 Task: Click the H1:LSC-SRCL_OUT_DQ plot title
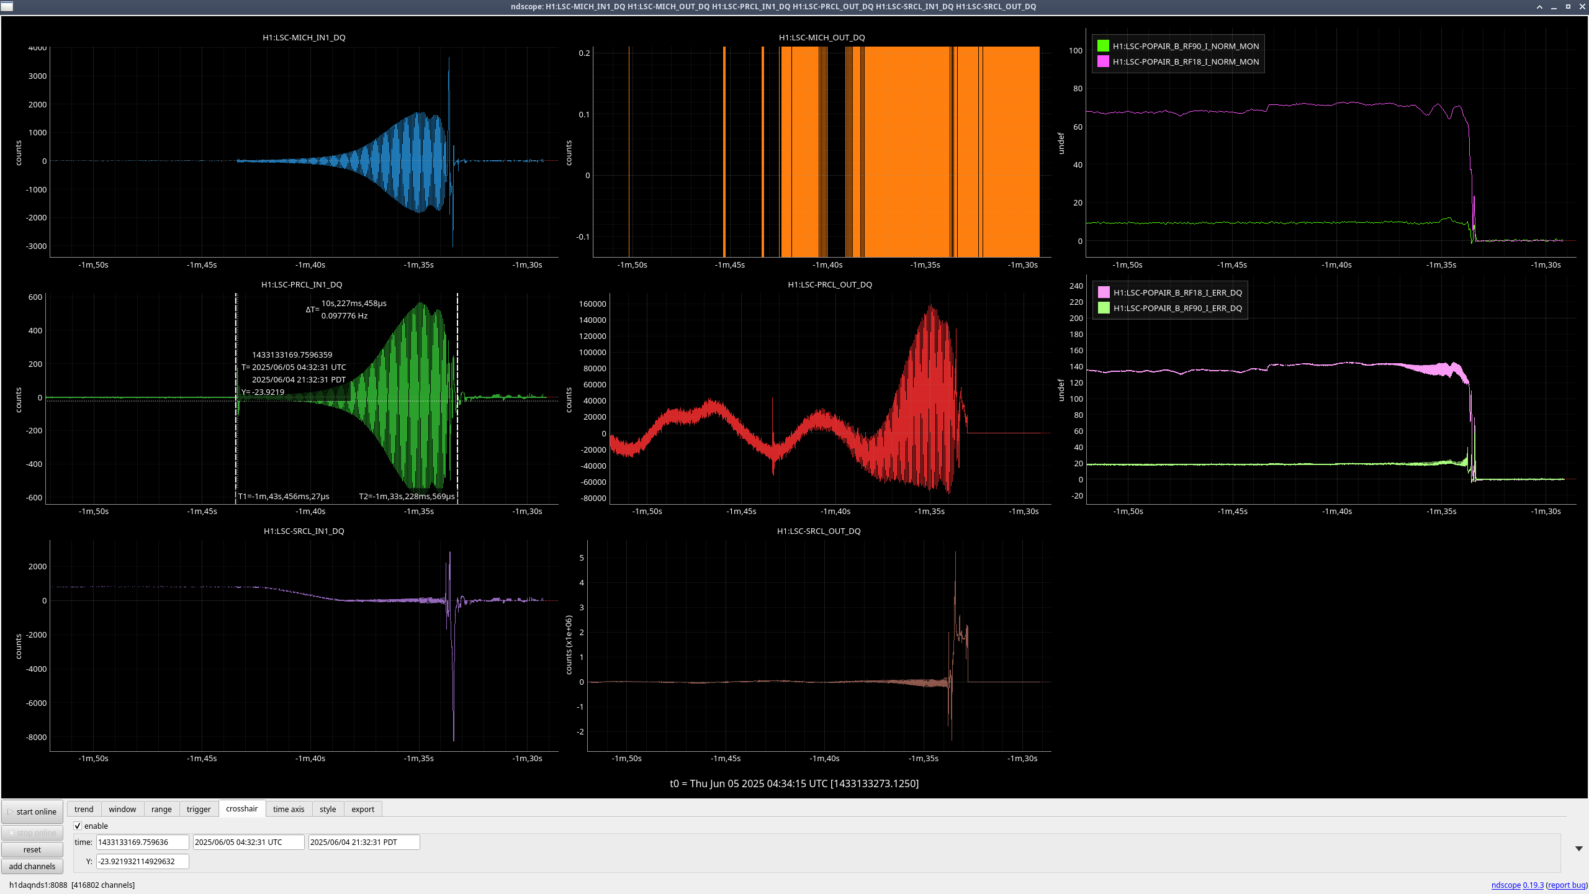click(x=819, y=531)
